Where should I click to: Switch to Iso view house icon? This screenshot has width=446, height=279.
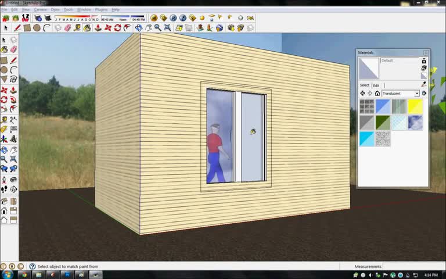tap(4, 201)
